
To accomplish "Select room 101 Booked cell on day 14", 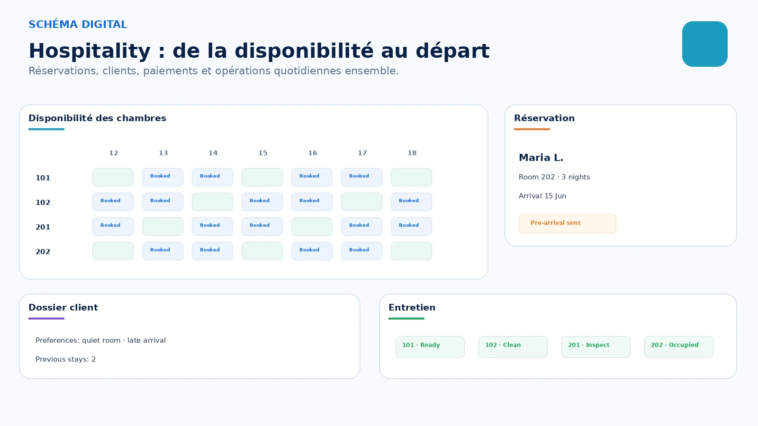I will tap(212, 177).
